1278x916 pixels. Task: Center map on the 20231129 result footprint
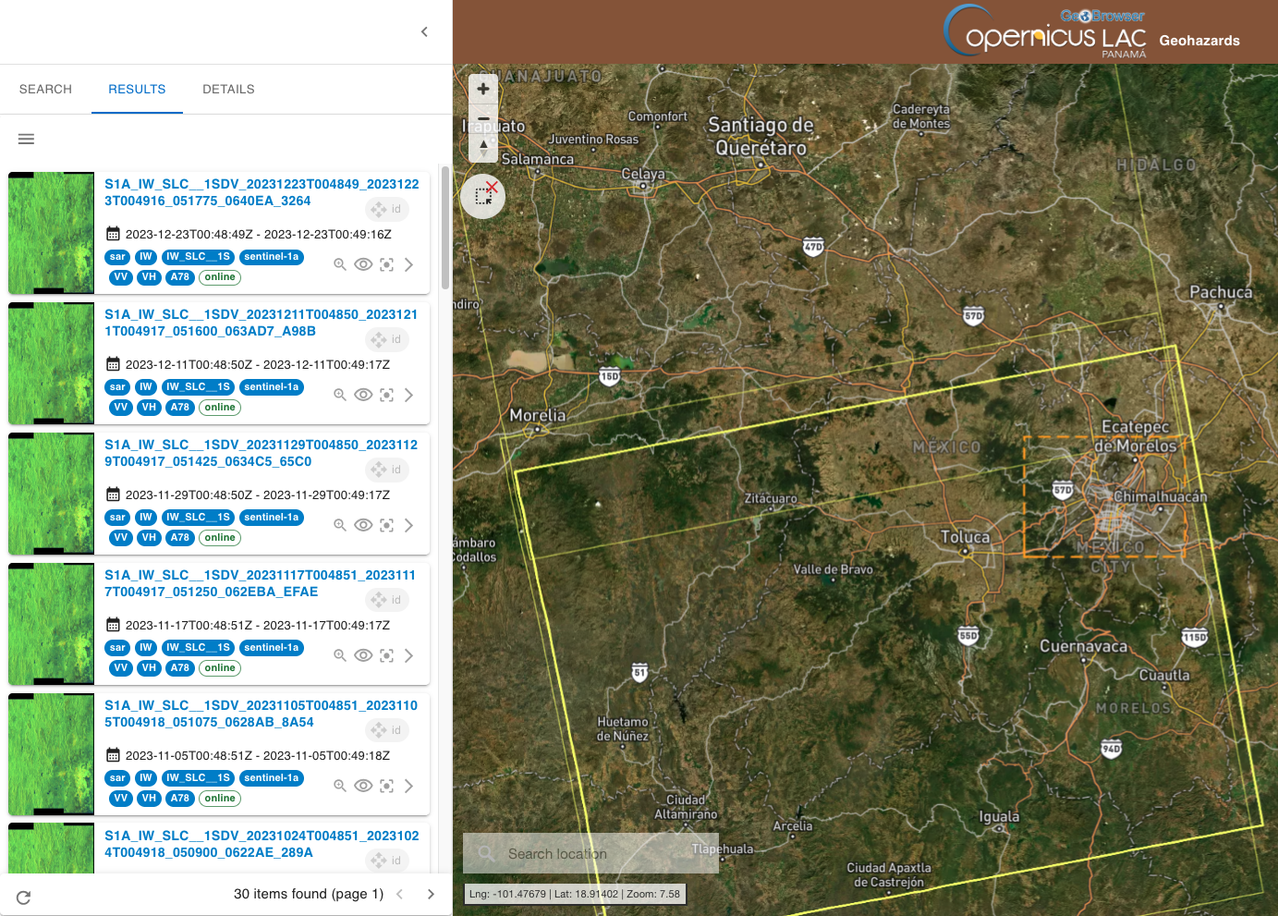386,525
